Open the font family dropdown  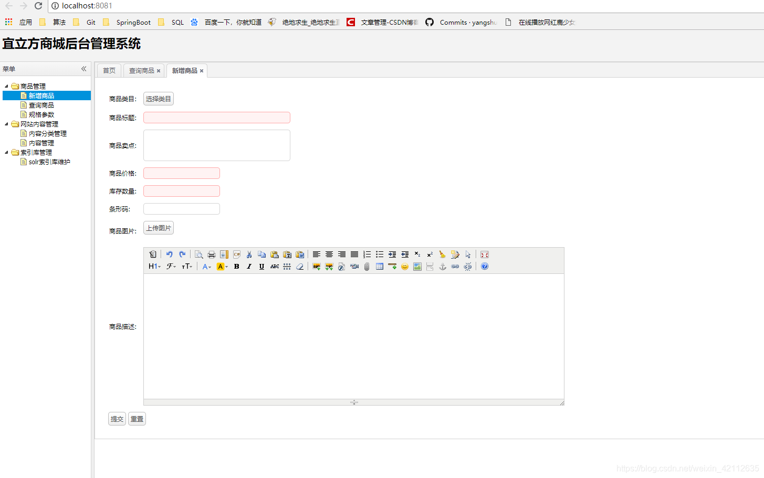click(171, 267)
